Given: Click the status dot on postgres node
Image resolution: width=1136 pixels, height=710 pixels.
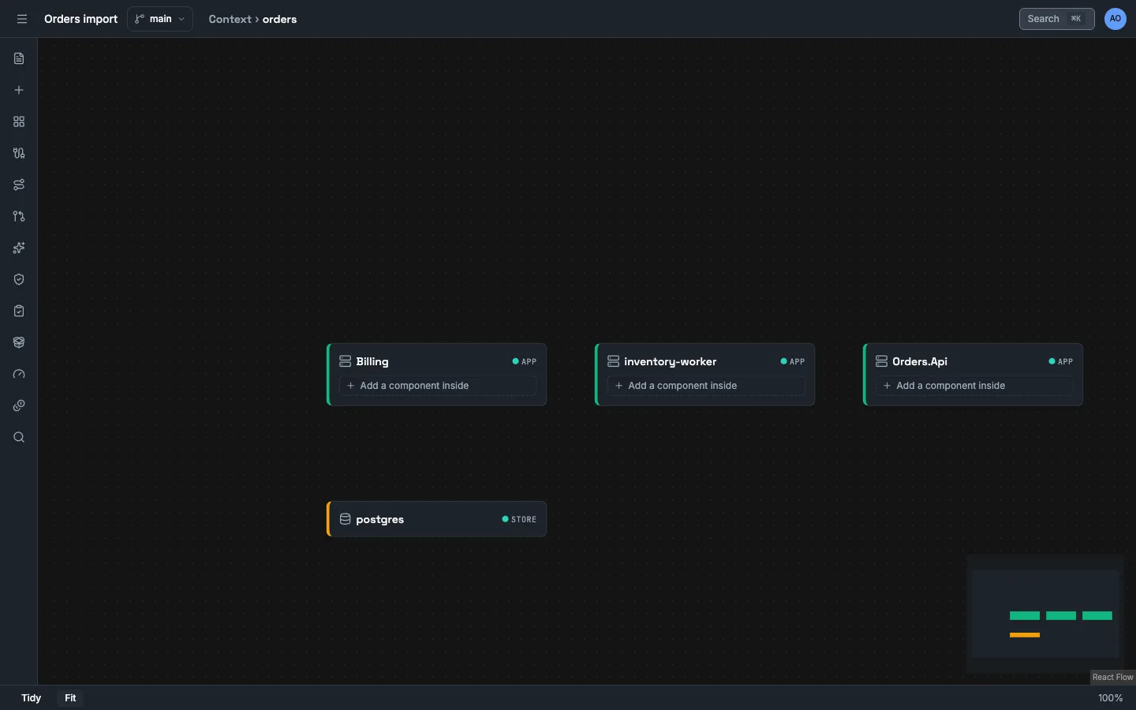Looking at the screenshot, I should pos(505,519).
